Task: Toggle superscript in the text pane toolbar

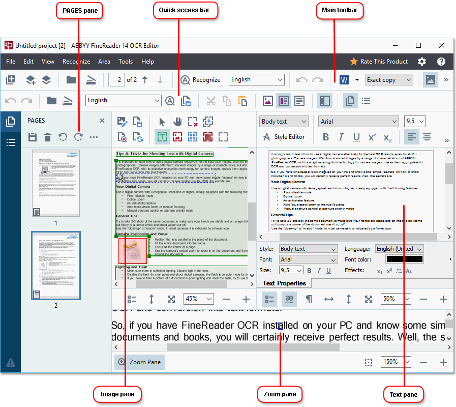Action: pyautogui.click(x=372, y=137)
